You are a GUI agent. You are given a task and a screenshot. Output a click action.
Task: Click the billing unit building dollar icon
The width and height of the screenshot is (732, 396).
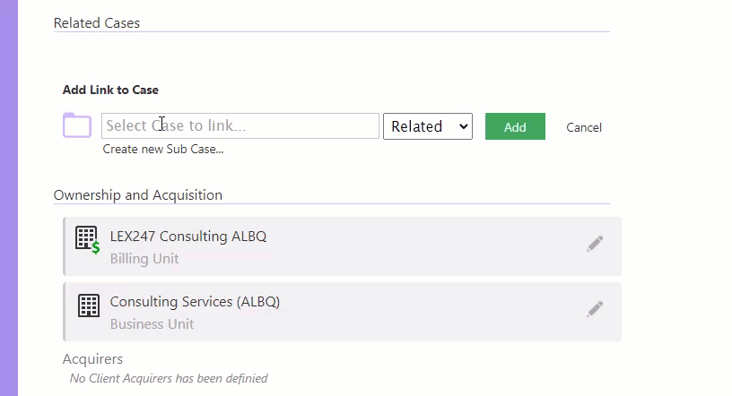tap(87, 240)
